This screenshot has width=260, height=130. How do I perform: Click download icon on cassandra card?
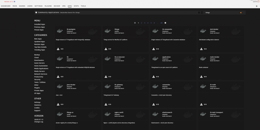click(154, 104)
